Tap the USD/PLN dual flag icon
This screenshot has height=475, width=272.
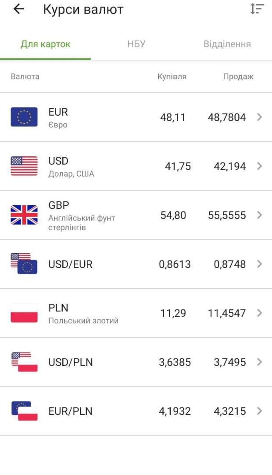pos(24,362)
